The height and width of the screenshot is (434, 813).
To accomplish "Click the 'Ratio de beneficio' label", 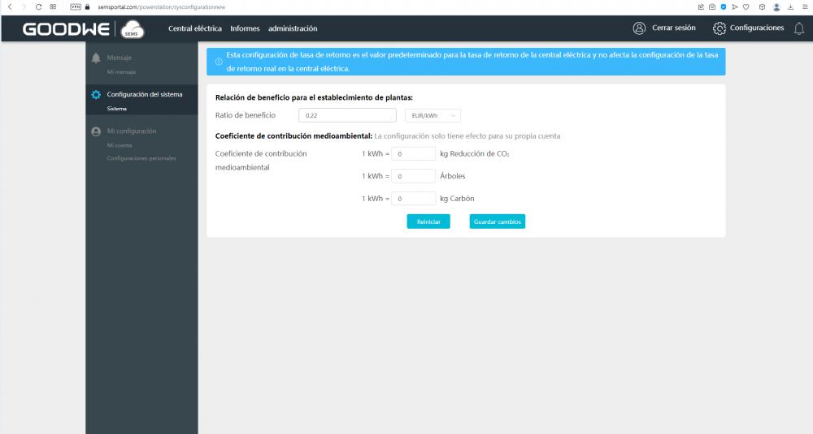I will point(246,115).
